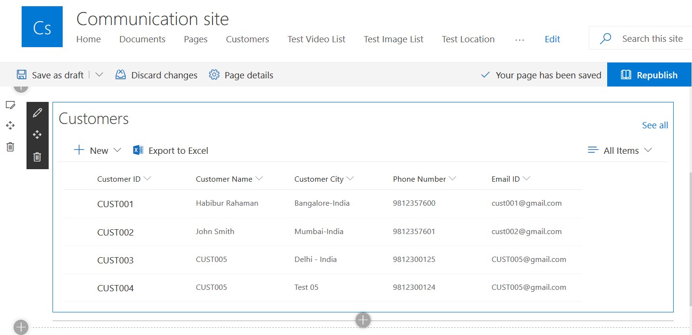692x335 pixels.
Task: Click the Communication site Cs logo
Action: tap(42, 26)
